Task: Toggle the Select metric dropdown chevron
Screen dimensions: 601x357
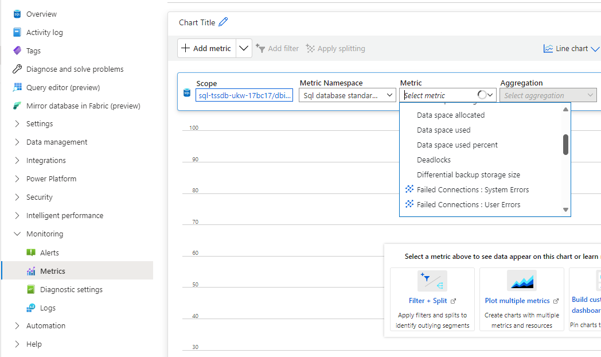Action: pyautogui.click(x=490, y=95)
